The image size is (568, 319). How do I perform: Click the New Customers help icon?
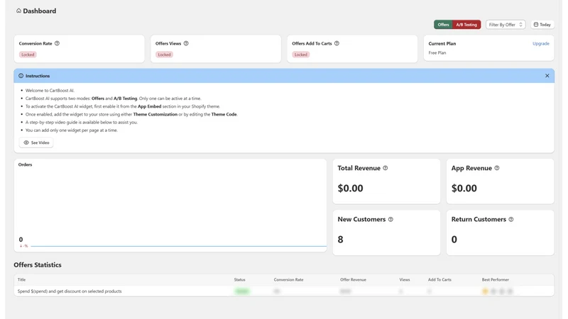click(x=390, y=219)
